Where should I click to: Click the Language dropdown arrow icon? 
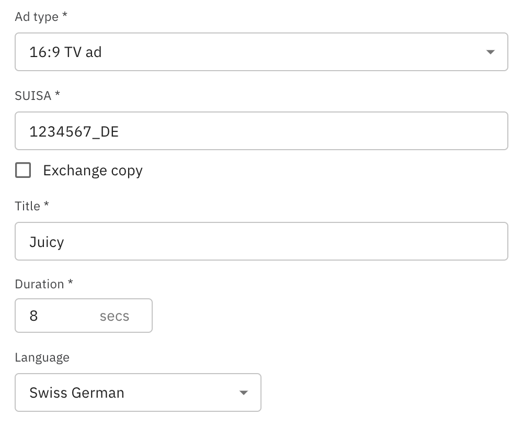pos(243,393)
